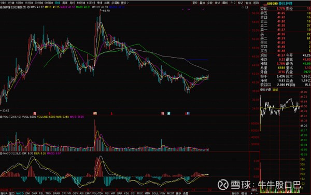Click the red info marker below the first peak
This screenshot has height=195, width=311.
35,114
